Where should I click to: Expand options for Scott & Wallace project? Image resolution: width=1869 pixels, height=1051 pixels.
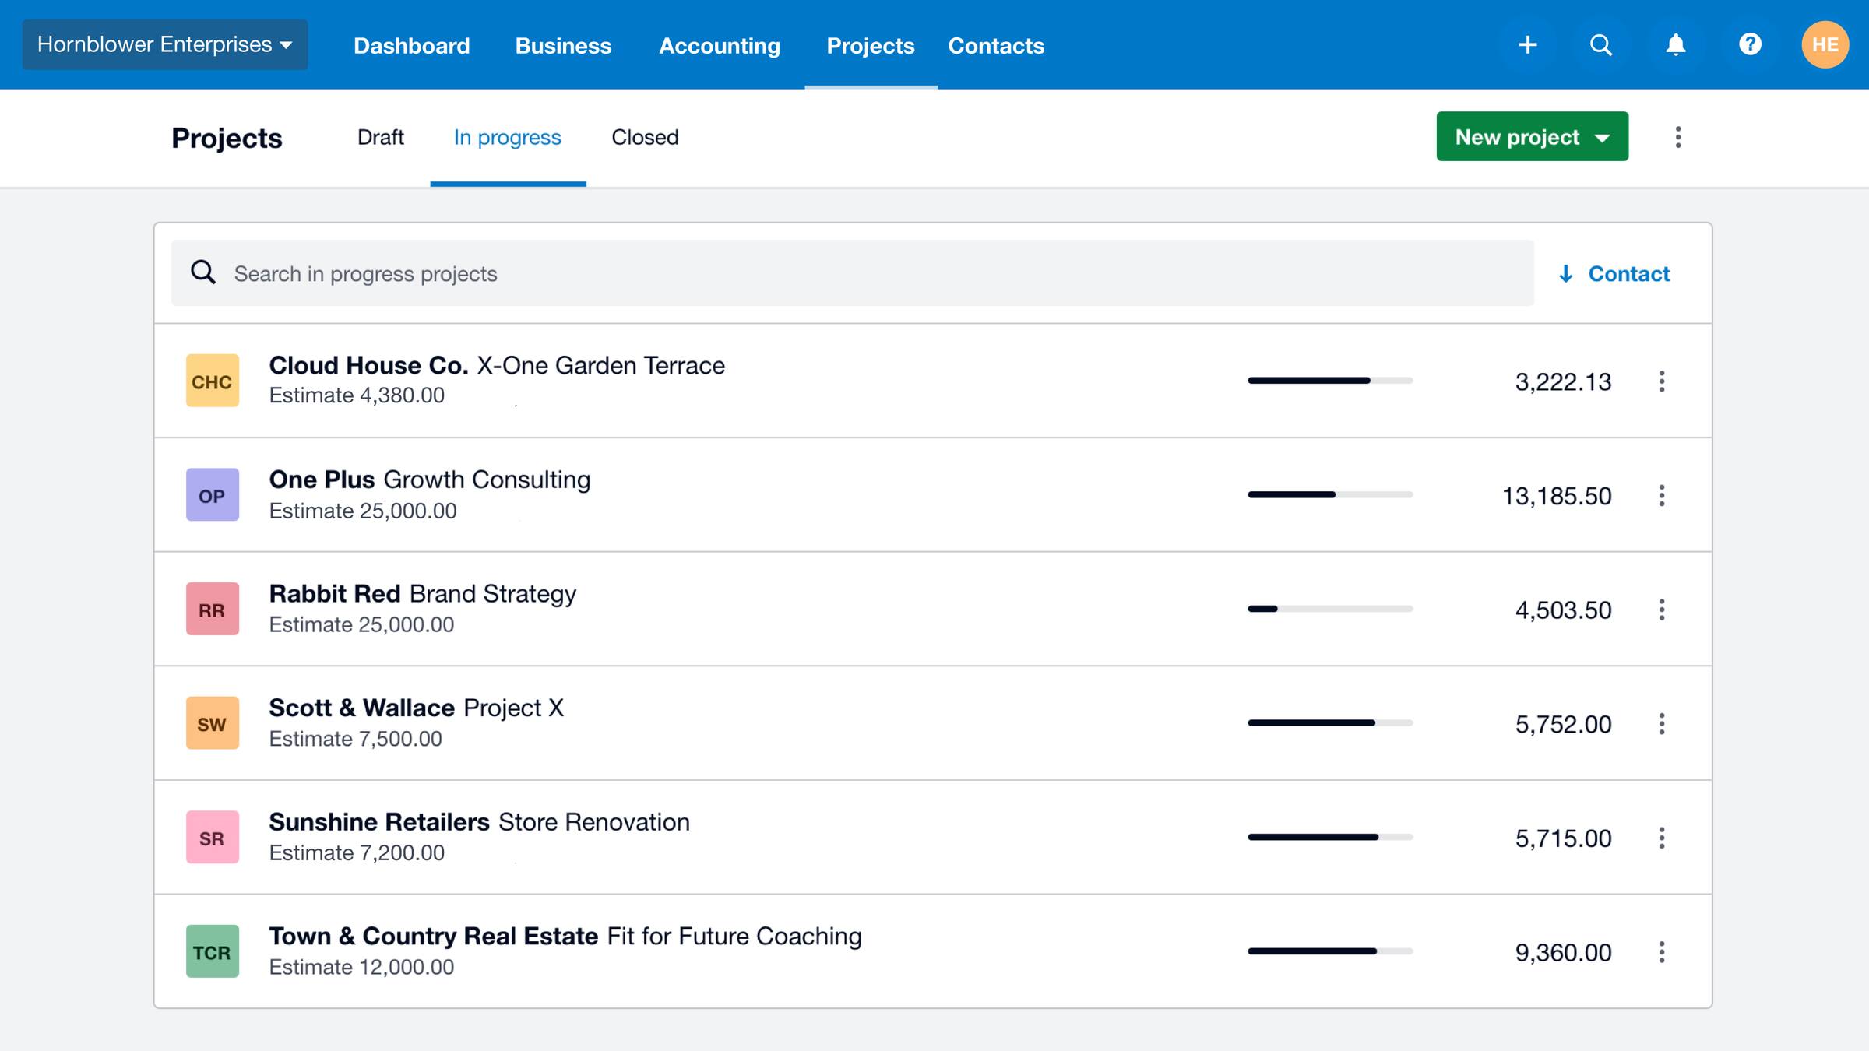click(1662, 723)
